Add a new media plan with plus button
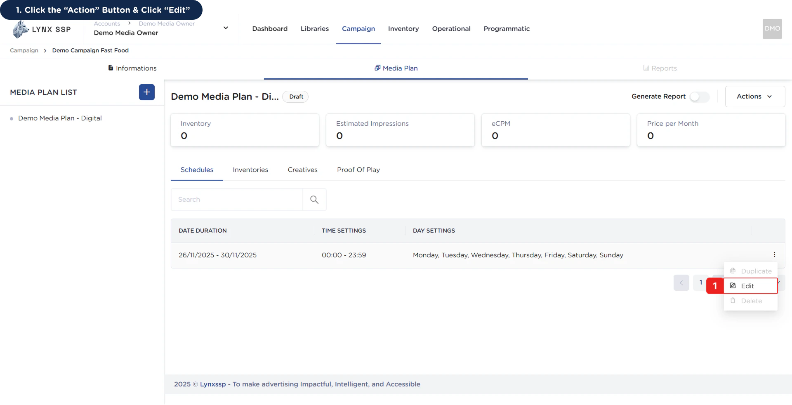The width and height of the screenshot is (792, 405). coord(147,92)
